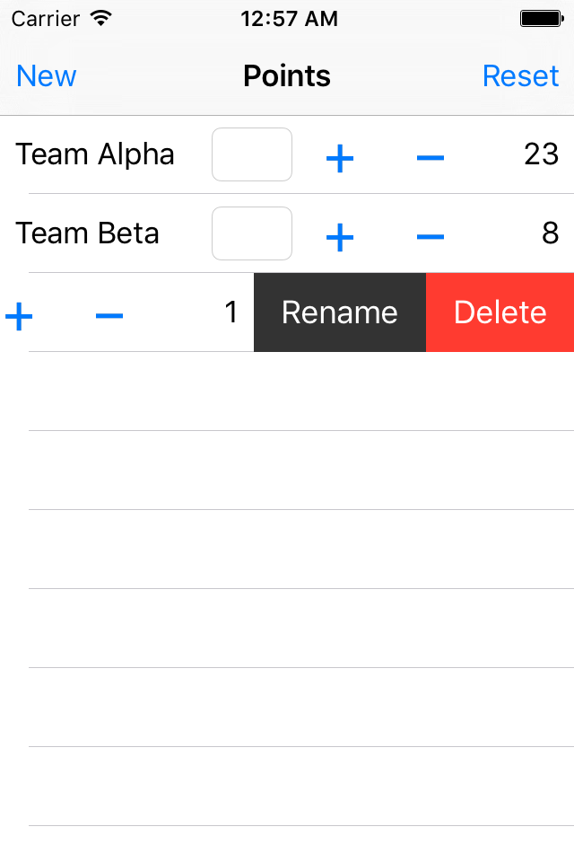Screen dimensions: 574x862
Task: Click the Rename action button
Action: tap(339, 312)
